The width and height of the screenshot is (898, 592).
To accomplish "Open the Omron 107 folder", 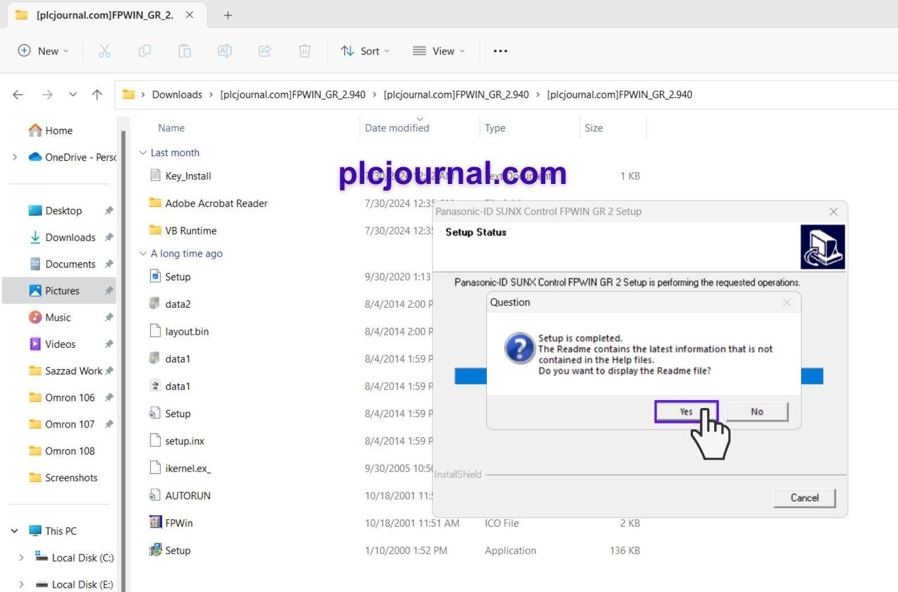I will click(x=69, y=425).
